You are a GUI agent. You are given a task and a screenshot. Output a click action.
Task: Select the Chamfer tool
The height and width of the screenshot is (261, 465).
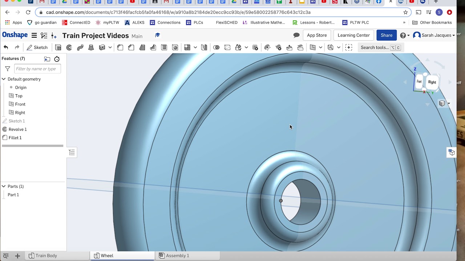[131, 47]
